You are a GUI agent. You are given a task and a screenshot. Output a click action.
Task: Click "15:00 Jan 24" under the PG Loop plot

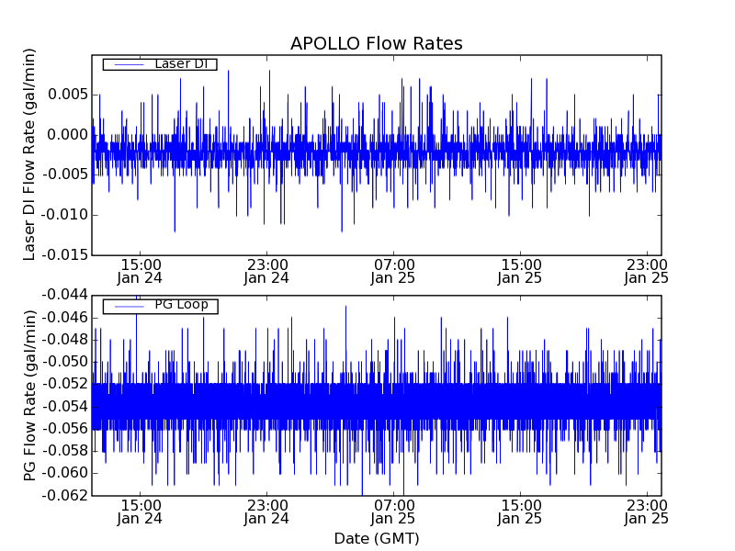pos(140,512)
